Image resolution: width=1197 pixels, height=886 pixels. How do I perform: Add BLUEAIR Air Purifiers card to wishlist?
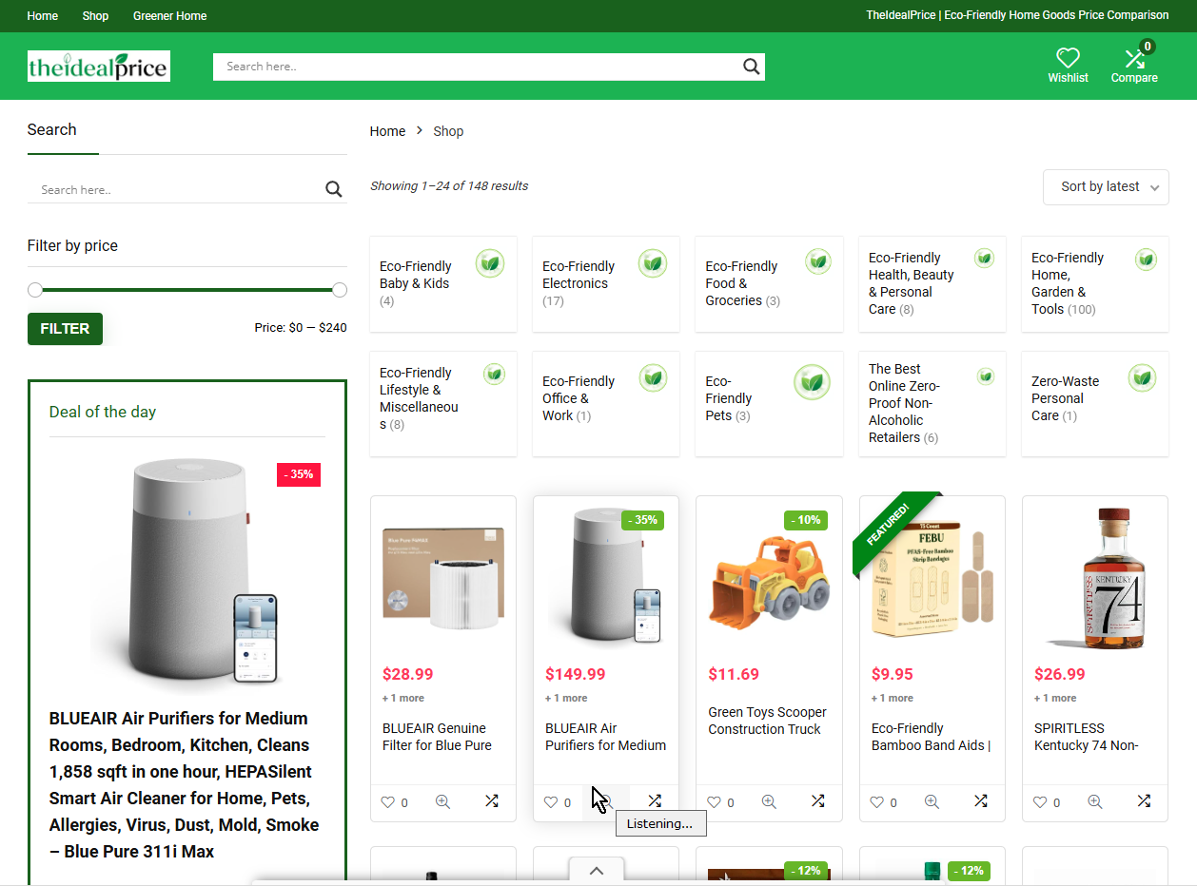click(x=551, y=802)
